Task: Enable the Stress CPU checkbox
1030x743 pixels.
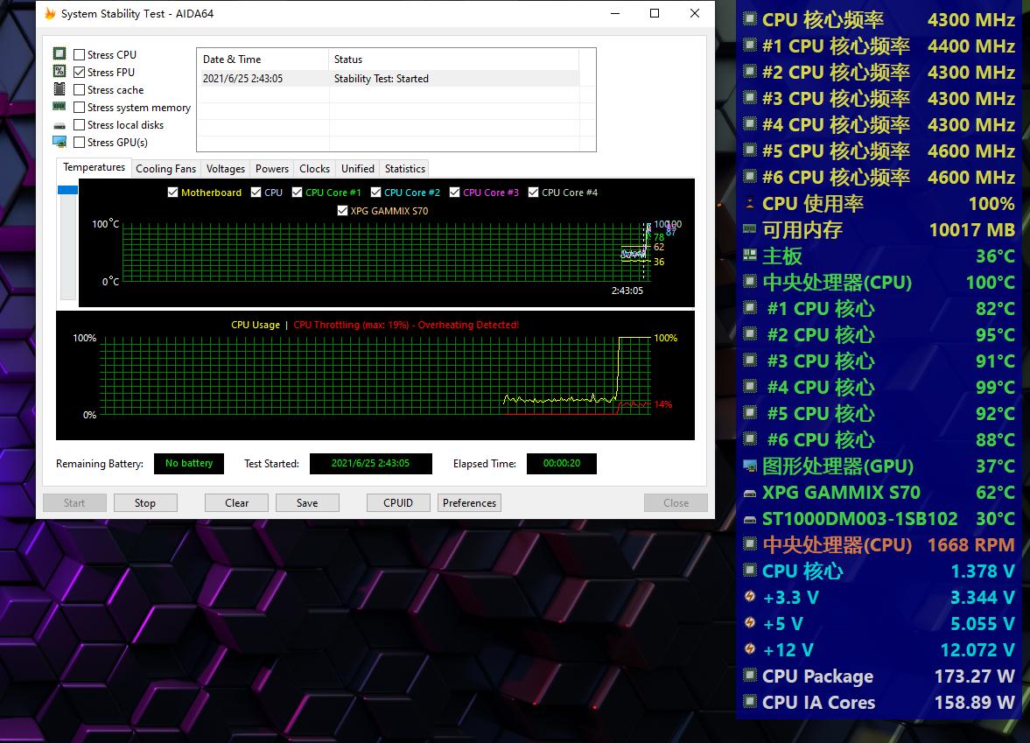Action: point(80,55)
